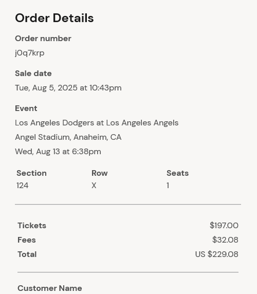Click the Seats column header

pos(177,173)
